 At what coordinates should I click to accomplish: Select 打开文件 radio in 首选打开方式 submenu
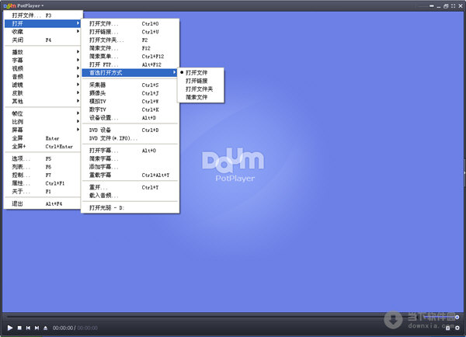200,72
